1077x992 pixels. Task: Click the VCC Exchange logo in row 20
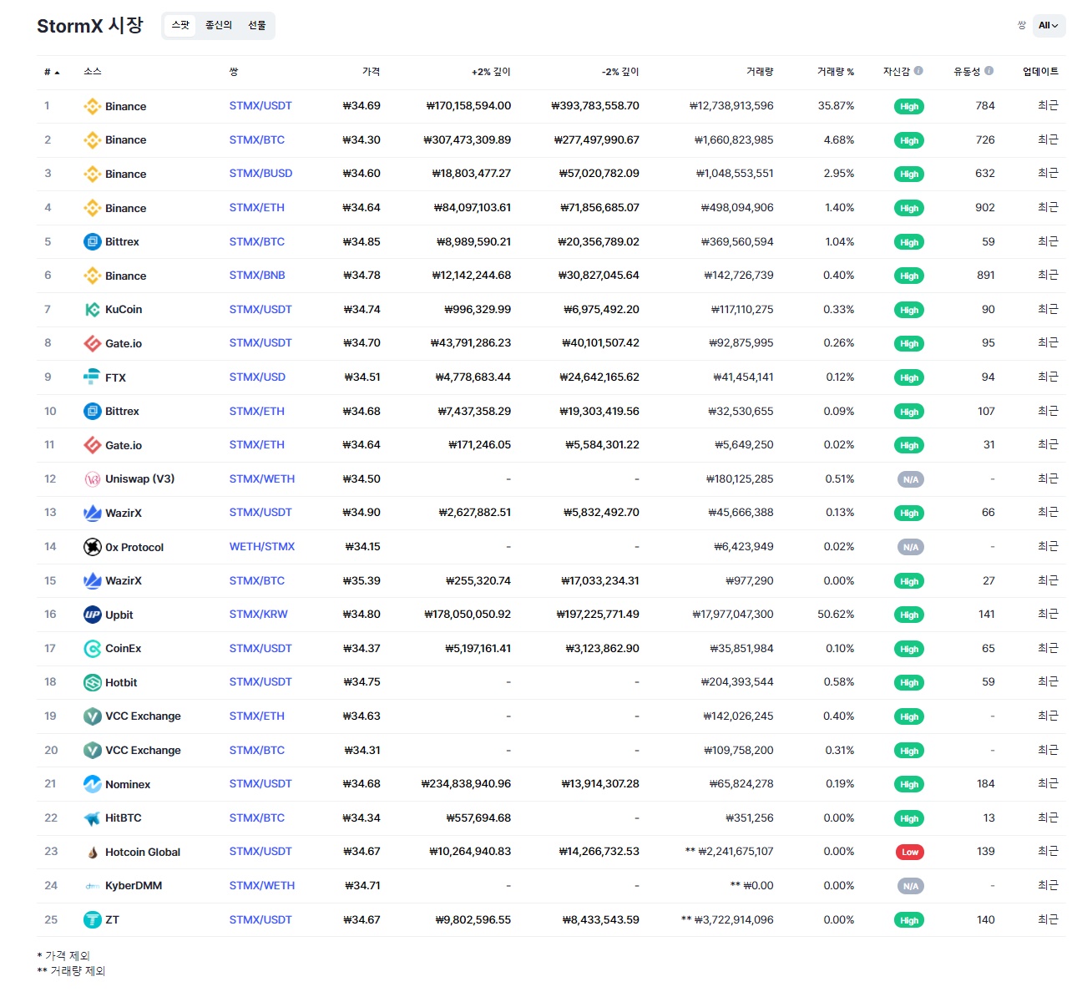(x=93, y=750)
